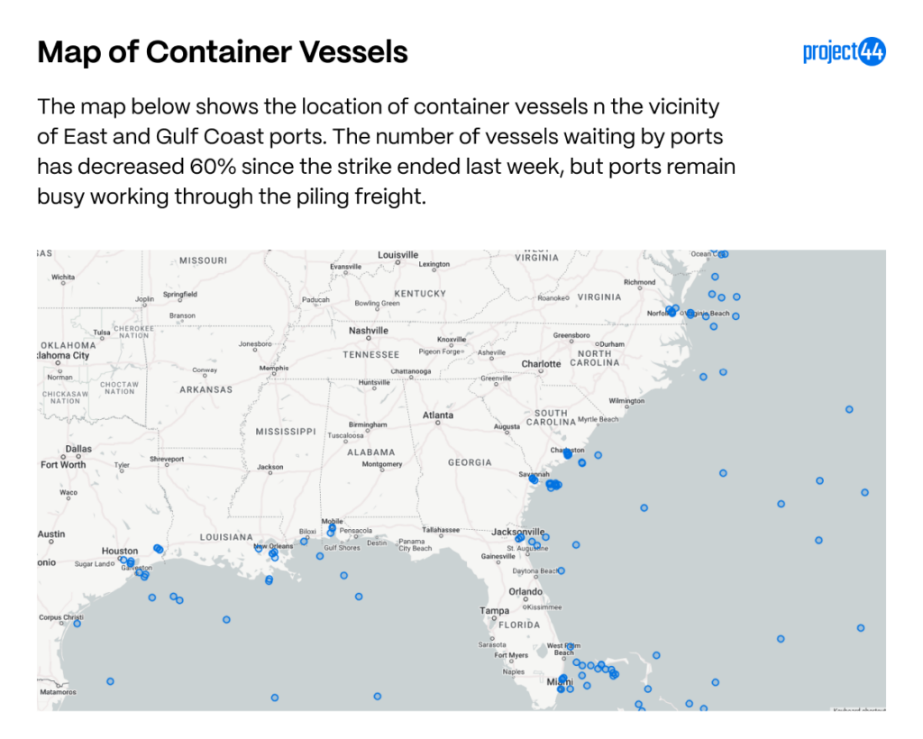Click the Louisville city label
Screen dimensions: 923x739
tap(398, 255)
